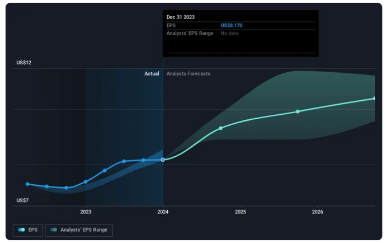The height and width of the screenshot is (243, 386).
Task: Click the US$12 y-axis label
Action: tap(23, 63)
